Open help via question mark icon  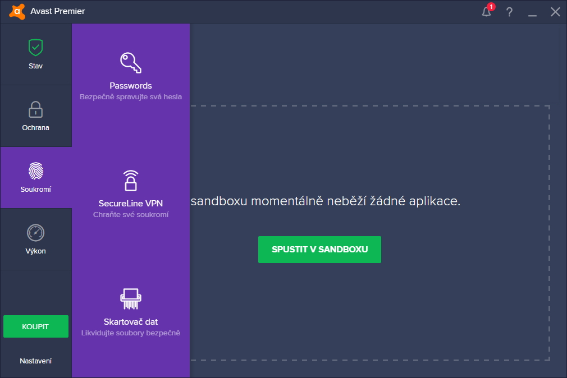[x=509, y=12]
